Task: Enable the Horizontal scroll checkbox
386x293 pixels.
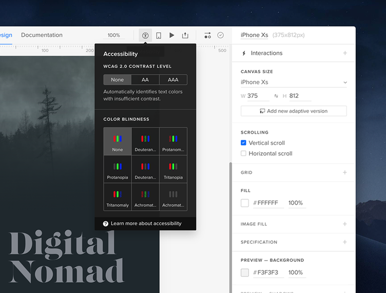Action: coord(243,153)
